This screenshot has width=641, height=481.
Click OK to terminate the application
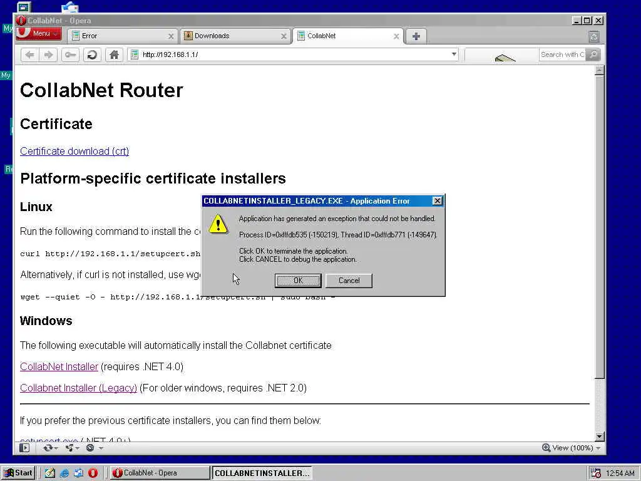[298, 281]
